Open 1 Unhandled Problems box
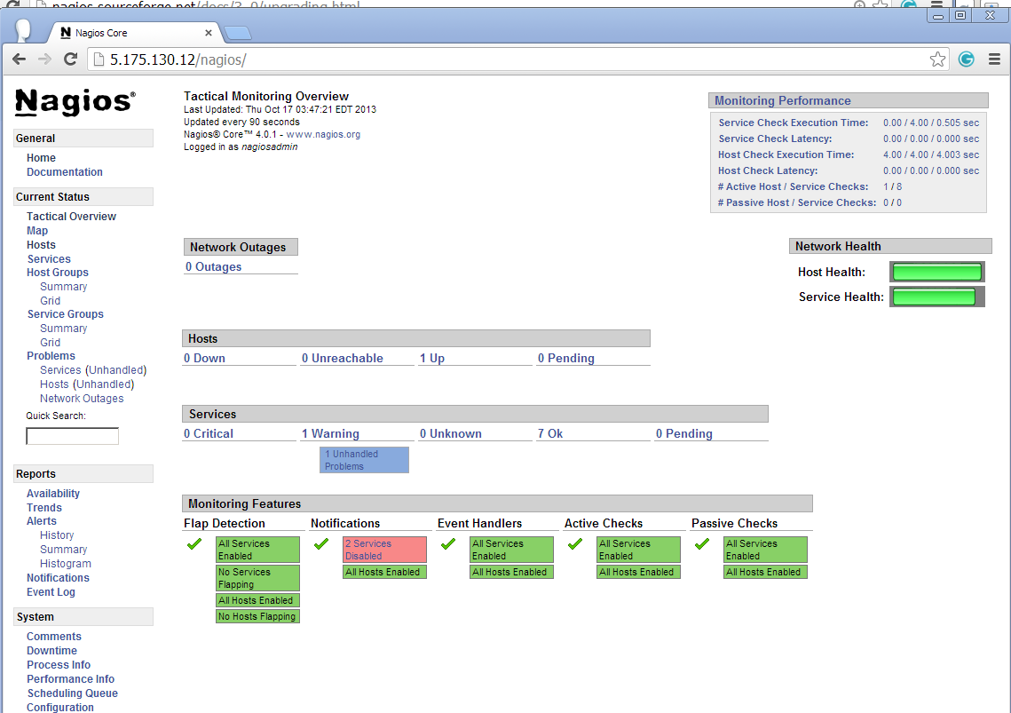1011x713 pixels. (x=364, y=460)
